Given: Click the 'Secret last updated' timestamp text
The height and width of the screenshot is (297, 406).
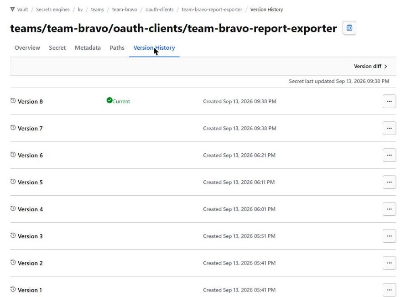Looking at the screenshot, I should [339, 81].
